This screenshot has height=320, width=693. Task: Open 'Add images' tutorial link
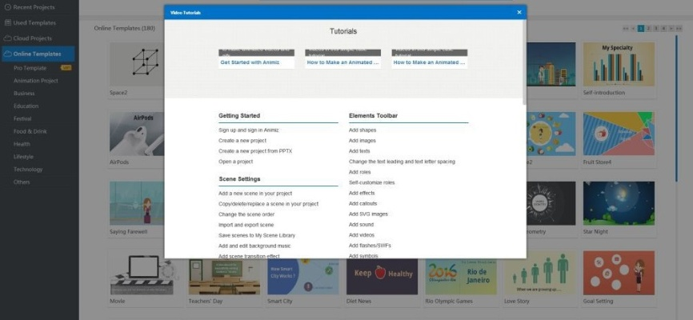pyautogui.click(x=363, y=141)
